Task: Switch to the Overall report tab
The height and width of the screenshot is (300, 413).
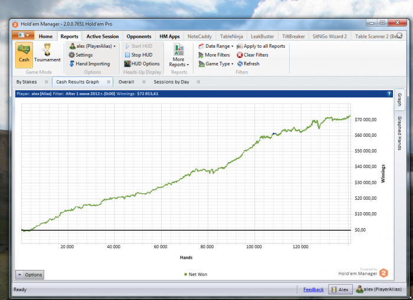Action: point(126,82)
